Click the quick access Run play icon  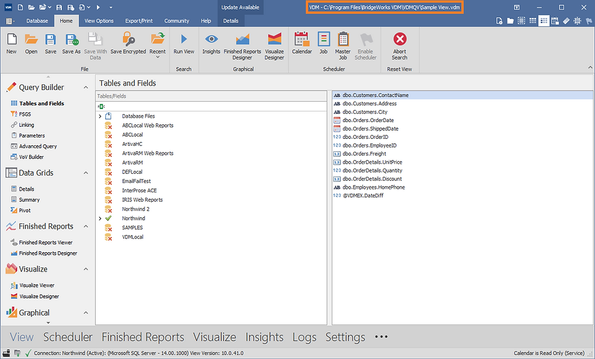(98, 7)
